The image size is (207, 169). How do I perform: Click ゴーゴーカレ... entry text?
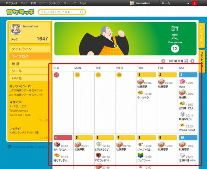pos(145,149)
